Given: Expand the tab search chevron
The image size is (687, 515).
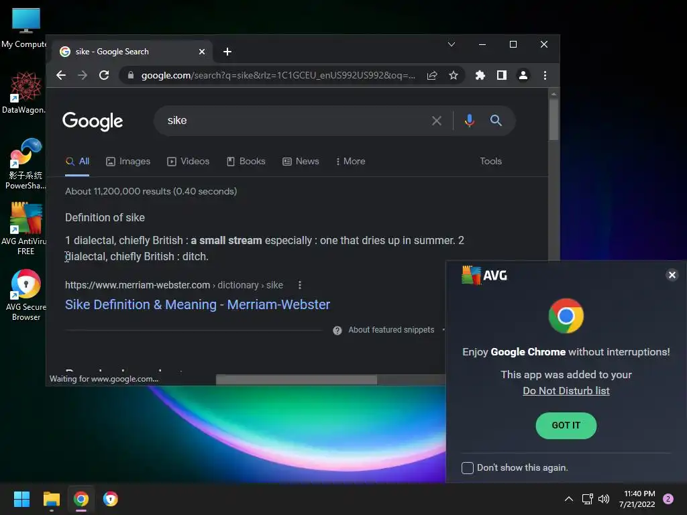Looking at the screenshot, I should pyautogui.click(x=452, y=44).
